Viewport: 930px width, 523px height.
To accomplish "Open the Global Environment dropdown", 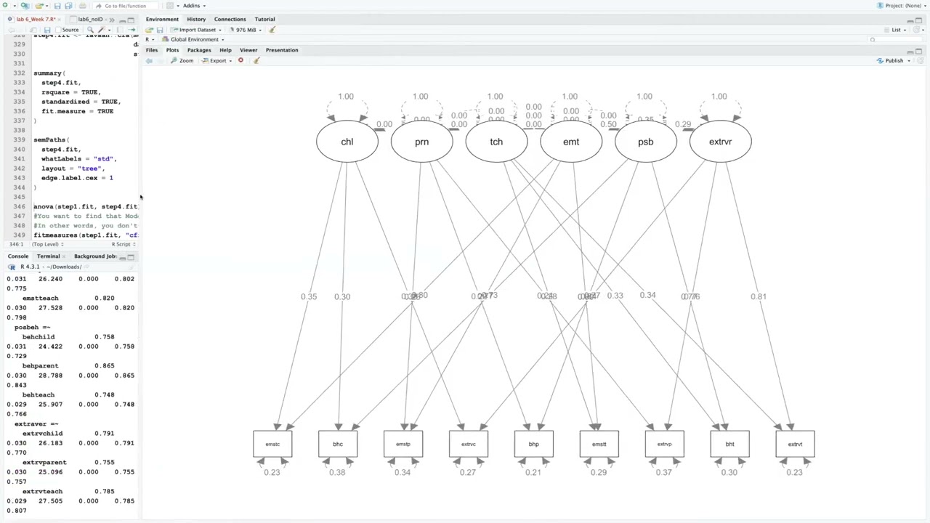I will point(193,39).
